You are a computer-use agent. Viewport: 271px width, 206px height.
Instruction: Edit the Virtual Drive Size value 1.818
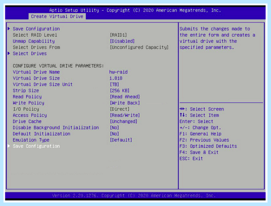pyautogui.click(x=116, y=78)
